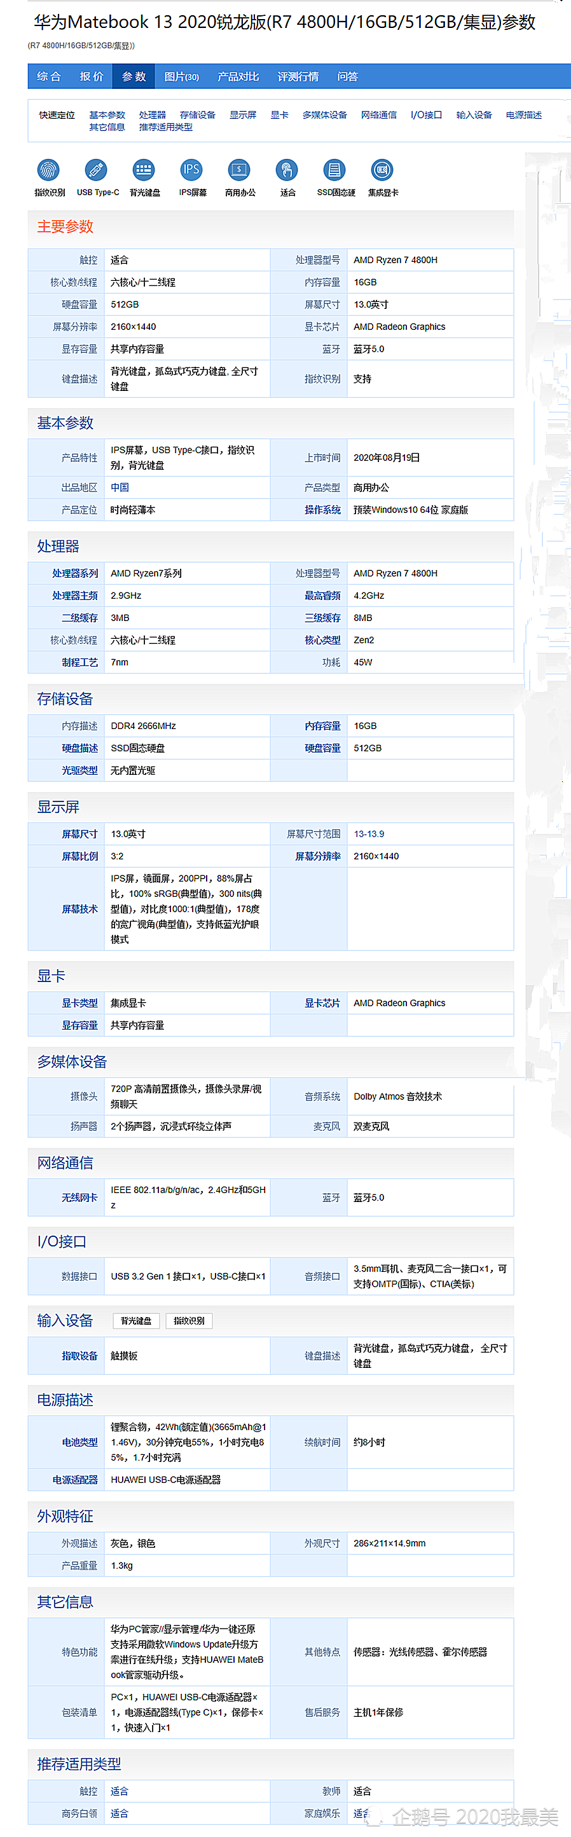This screenshot has height=1837, width=571.
Task: Click the SSD固态硬盘 feature icon
Action: pos(334,170)
